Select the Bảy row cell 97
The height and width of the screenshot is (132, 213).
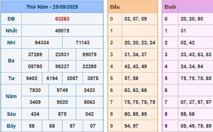point(73,126)
